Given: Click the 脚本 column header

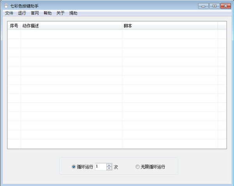Looking at the screenshot, I should pos(170,26).
